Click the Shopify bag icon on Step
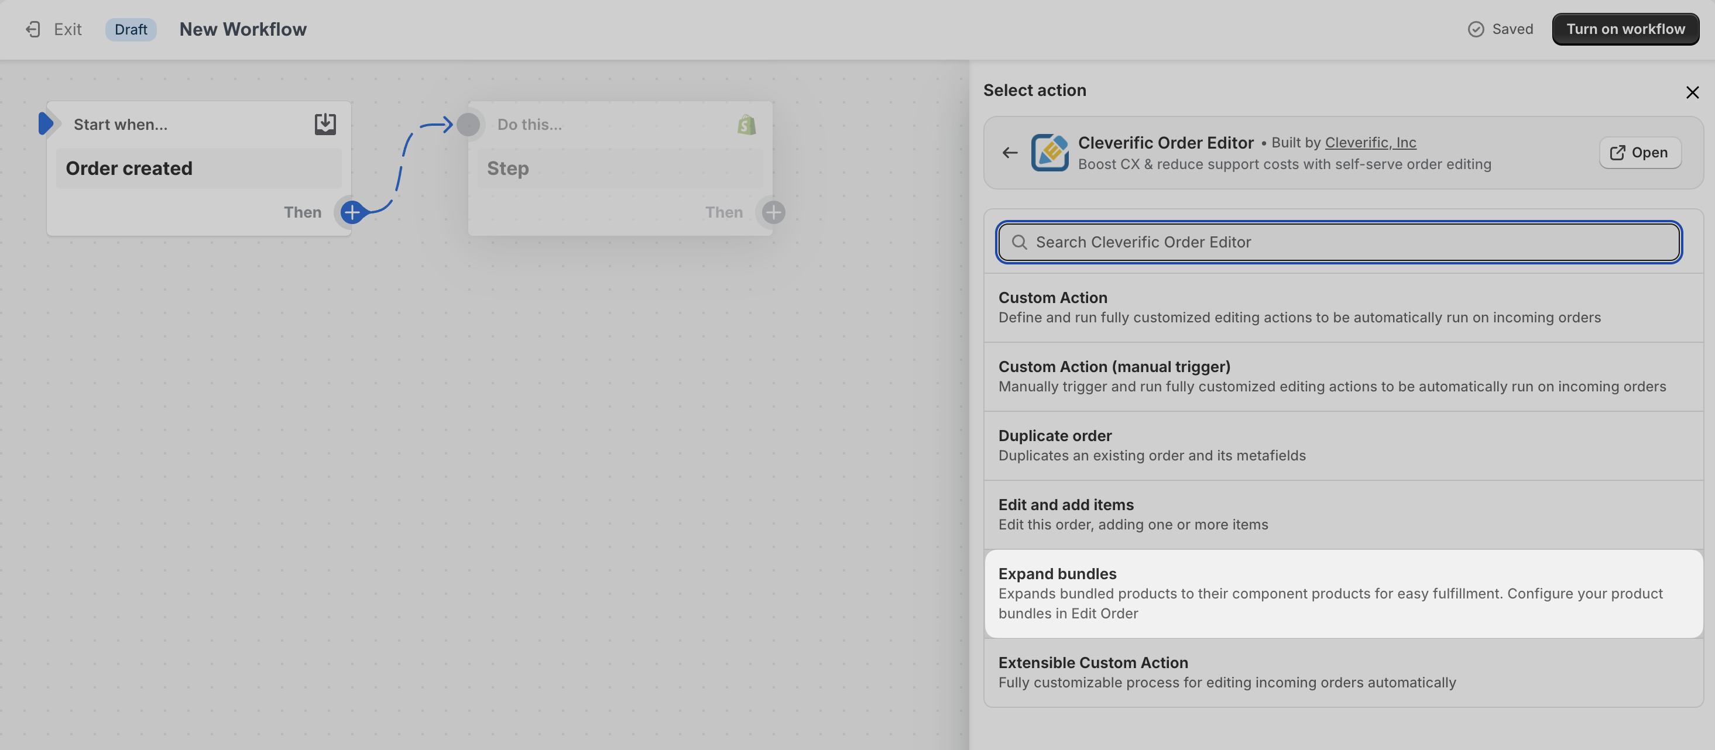The width and height of the screenshot is (1715, 750). (x=746, y=125)
